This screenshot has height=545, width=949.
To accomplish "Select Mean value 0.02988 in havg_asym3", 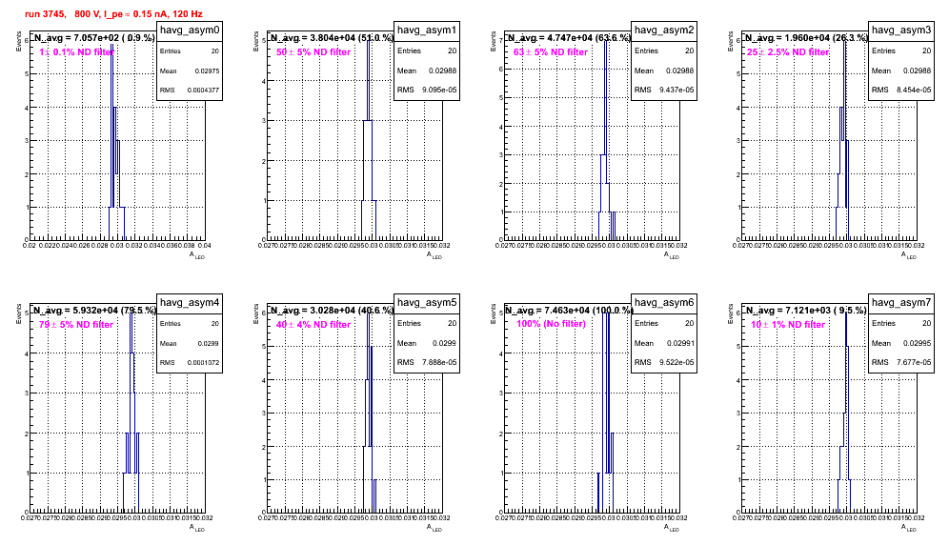I will pos(918,71).
